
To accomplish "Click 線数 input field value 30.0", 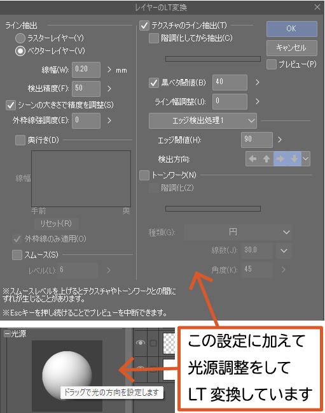I will [257, 250].
